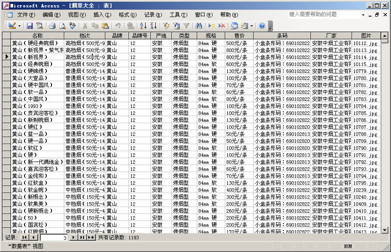Click price cell 400元/条
This screenshot has height=252, width=391.
239,190
